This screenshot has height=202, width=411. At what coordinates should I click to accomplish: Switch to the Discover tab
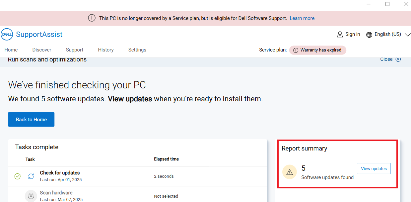(x=42, y=50)
